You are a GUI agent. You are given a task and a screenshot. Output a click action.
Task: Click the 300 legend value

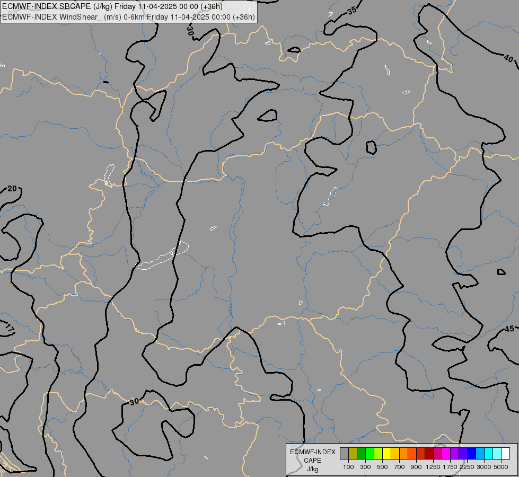pyautogui.click(x=365, y=467)
